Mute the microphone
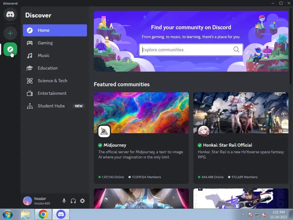Image resolution: width=293 pixels, height=220 pixels. (x=64, y=201)
